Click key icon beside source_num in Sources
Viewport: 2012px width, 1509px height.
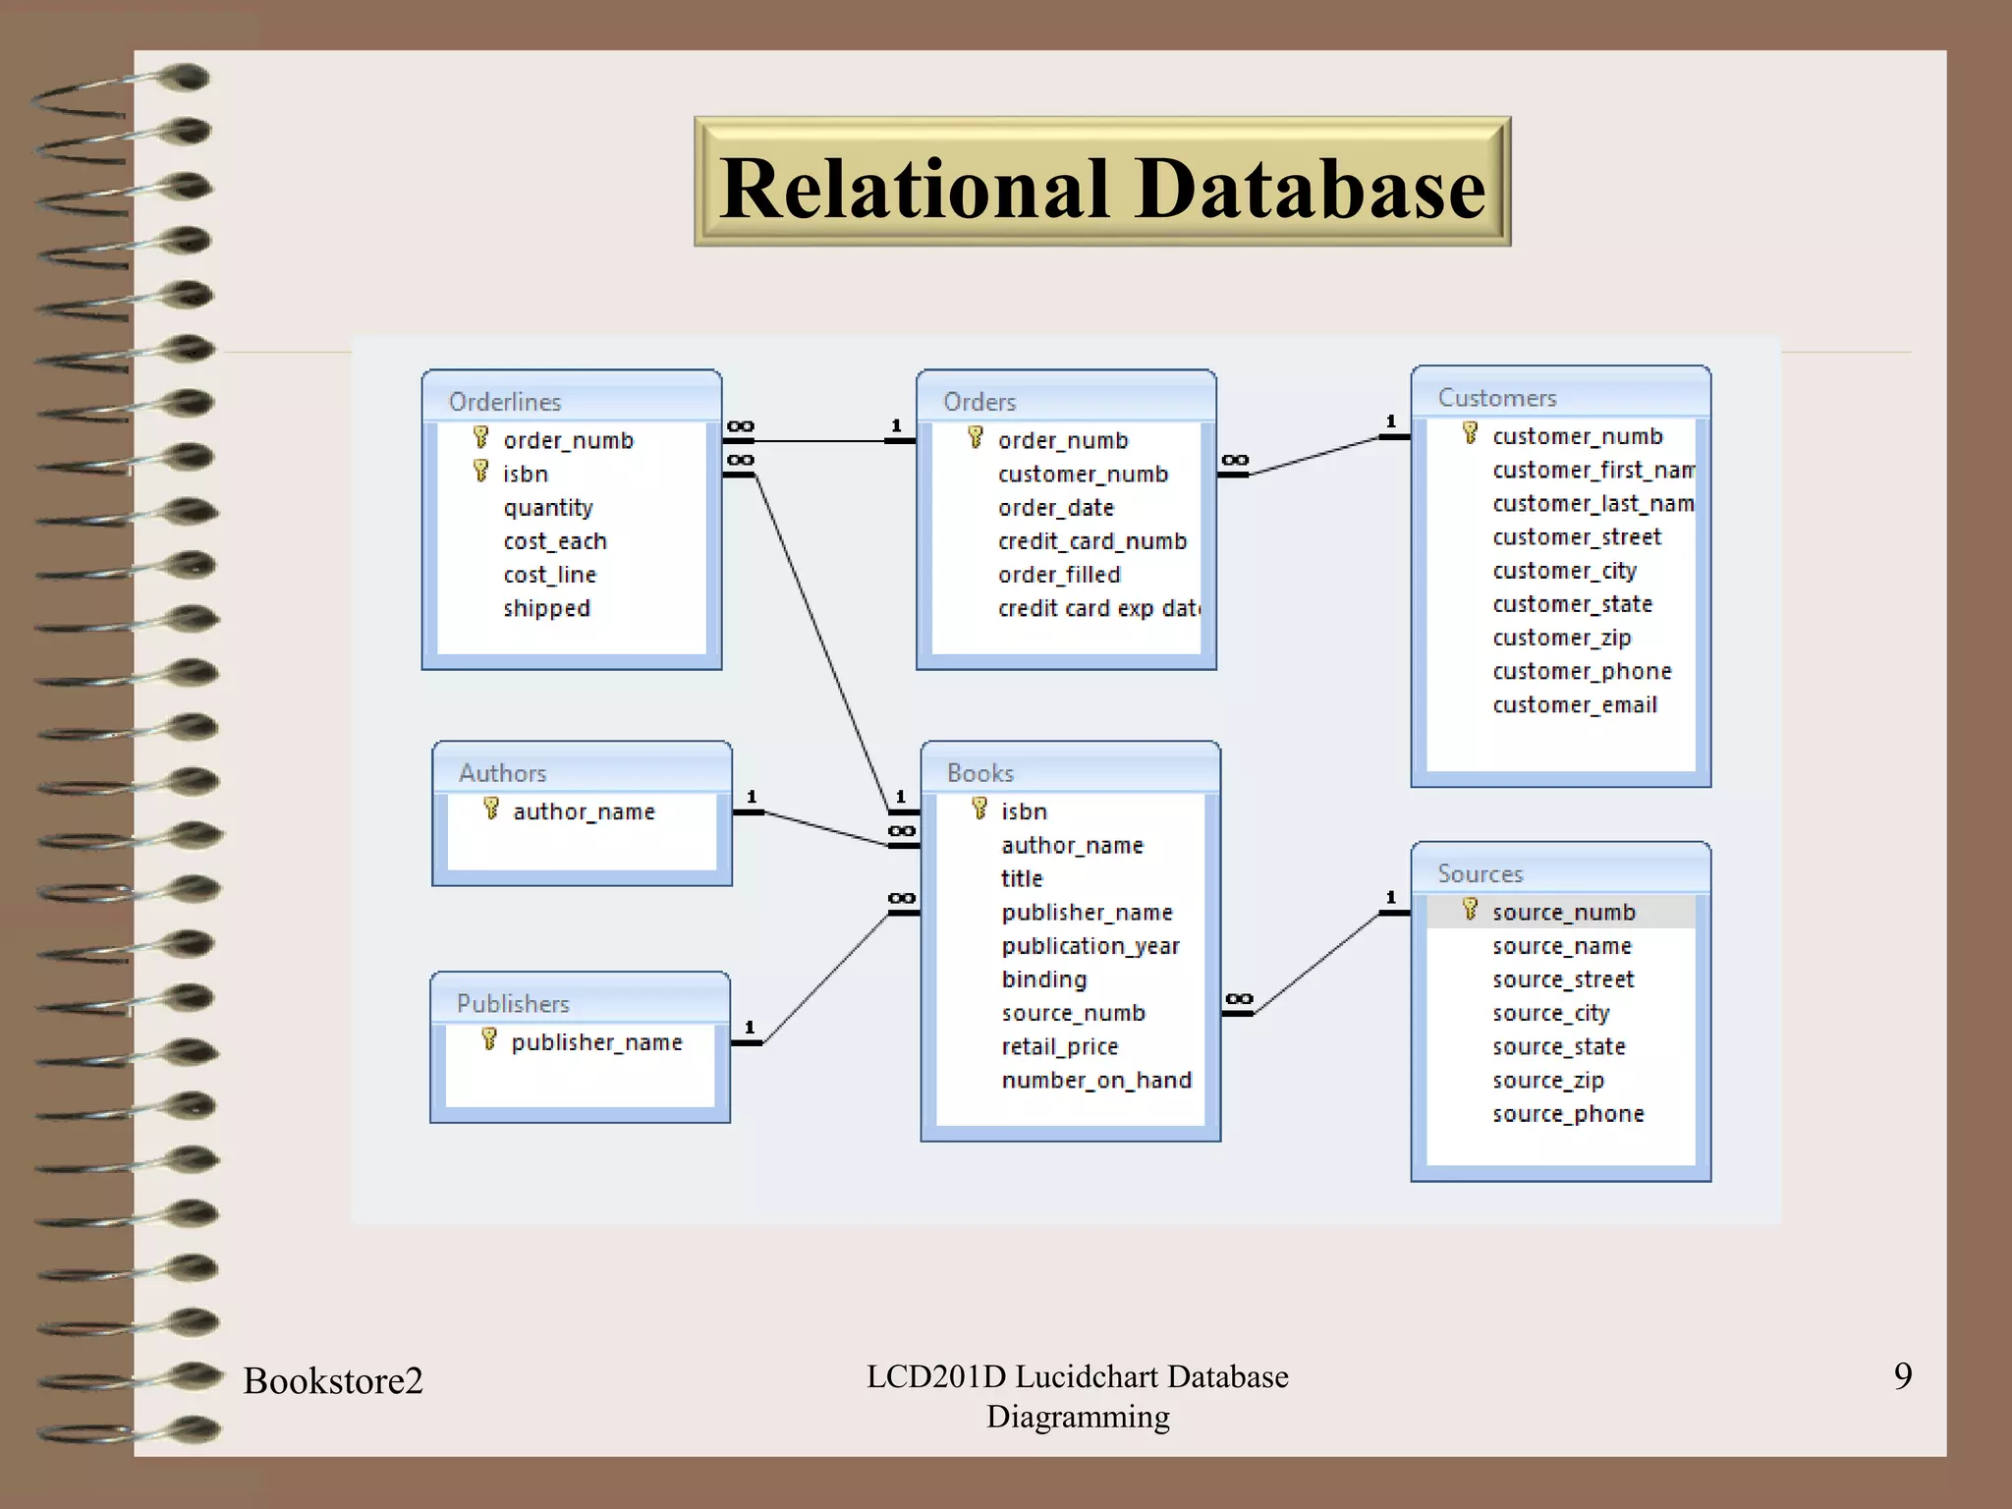[x=1470, y=910]
